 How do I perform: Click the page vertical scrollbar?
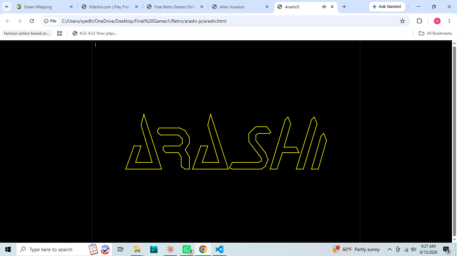[x=454, y=141]
